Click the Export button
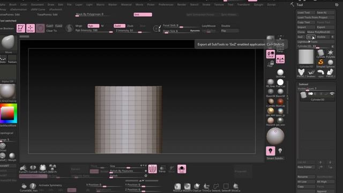Image resolution: width=343 pixels, height=193 pixels. (325, 27)
